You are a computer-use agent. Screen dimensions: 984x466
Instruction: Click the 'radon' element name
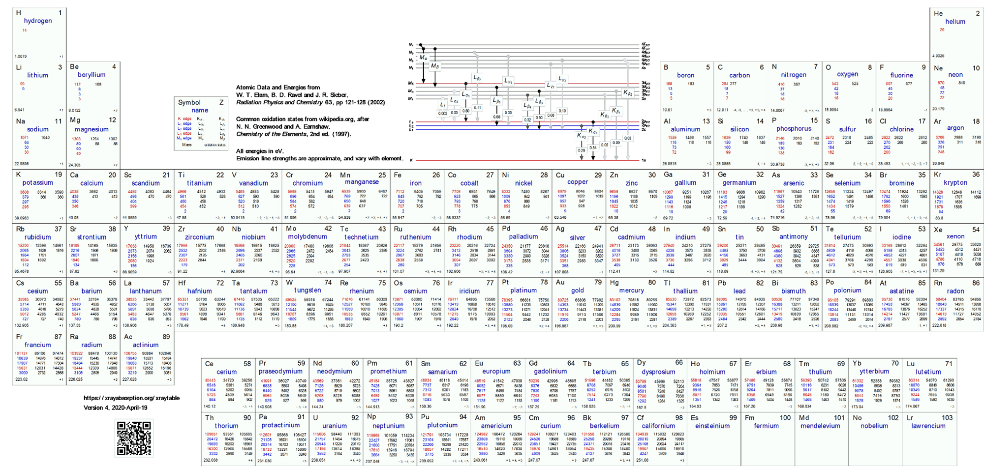955,291
